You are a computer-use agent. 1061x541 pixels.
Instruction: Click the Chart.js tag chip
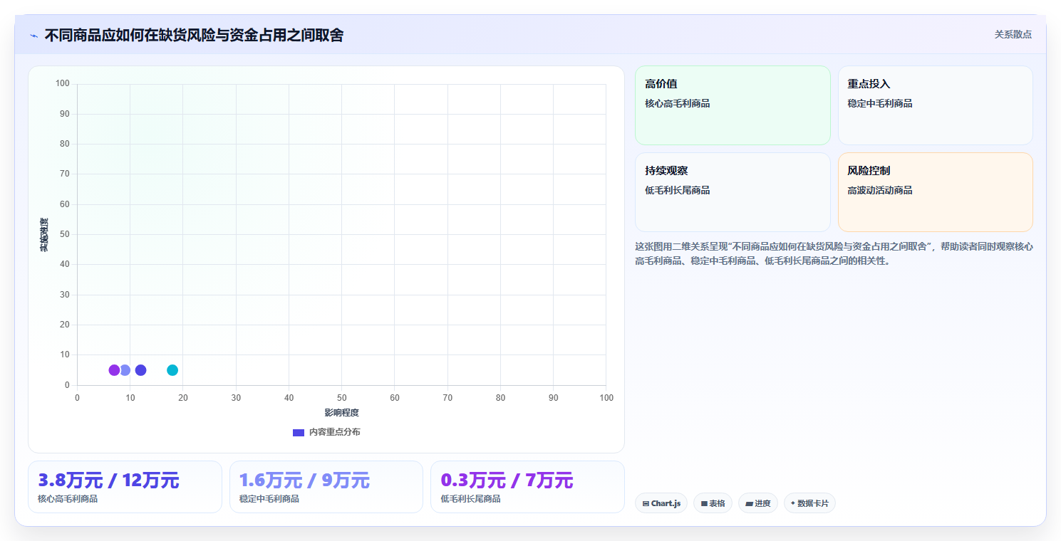coord(661,503)
